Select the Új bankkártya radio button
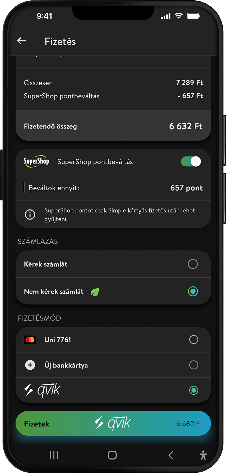This screenshot has height=473, width=226. (x=194, y=365)
